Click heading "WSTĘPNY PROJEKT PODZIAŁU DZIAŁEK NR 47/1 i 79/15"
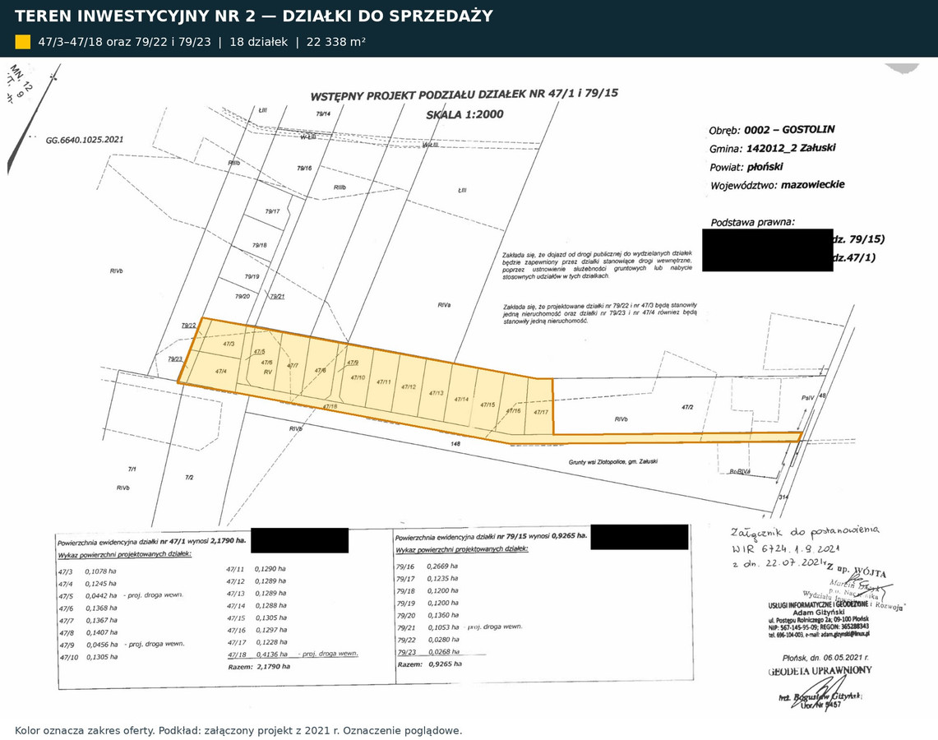This screenshot has width=938, height=740. (x=464, y=95)
